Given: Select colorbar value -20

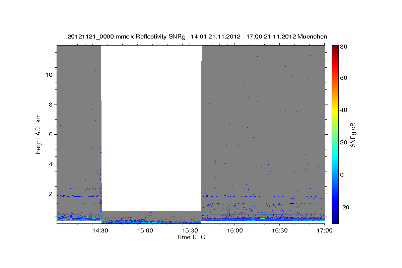Looking at the screenshot, I should coord(345,207).
